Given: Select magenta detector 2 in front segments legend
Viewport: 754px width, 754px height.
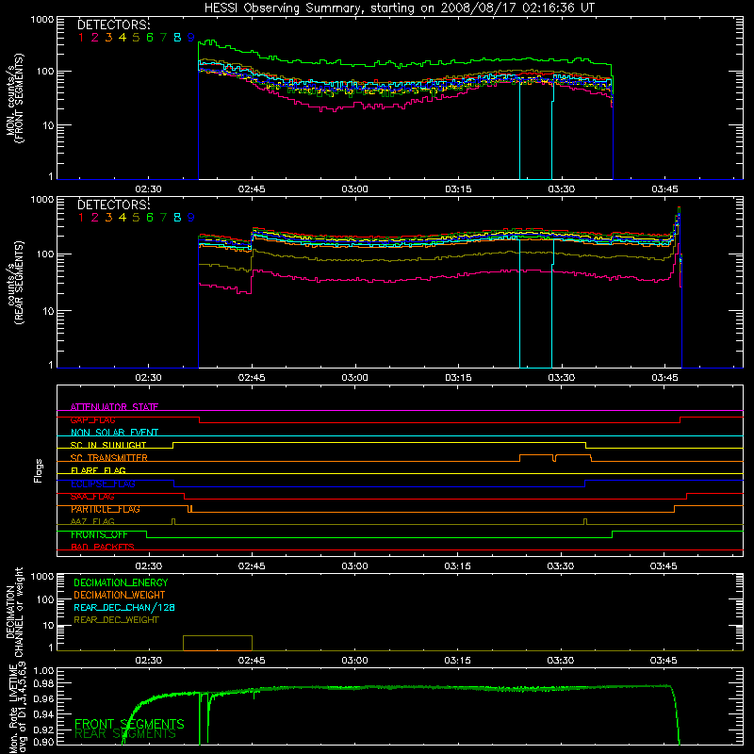Looking at the screenshot, I should coord(95,38).
